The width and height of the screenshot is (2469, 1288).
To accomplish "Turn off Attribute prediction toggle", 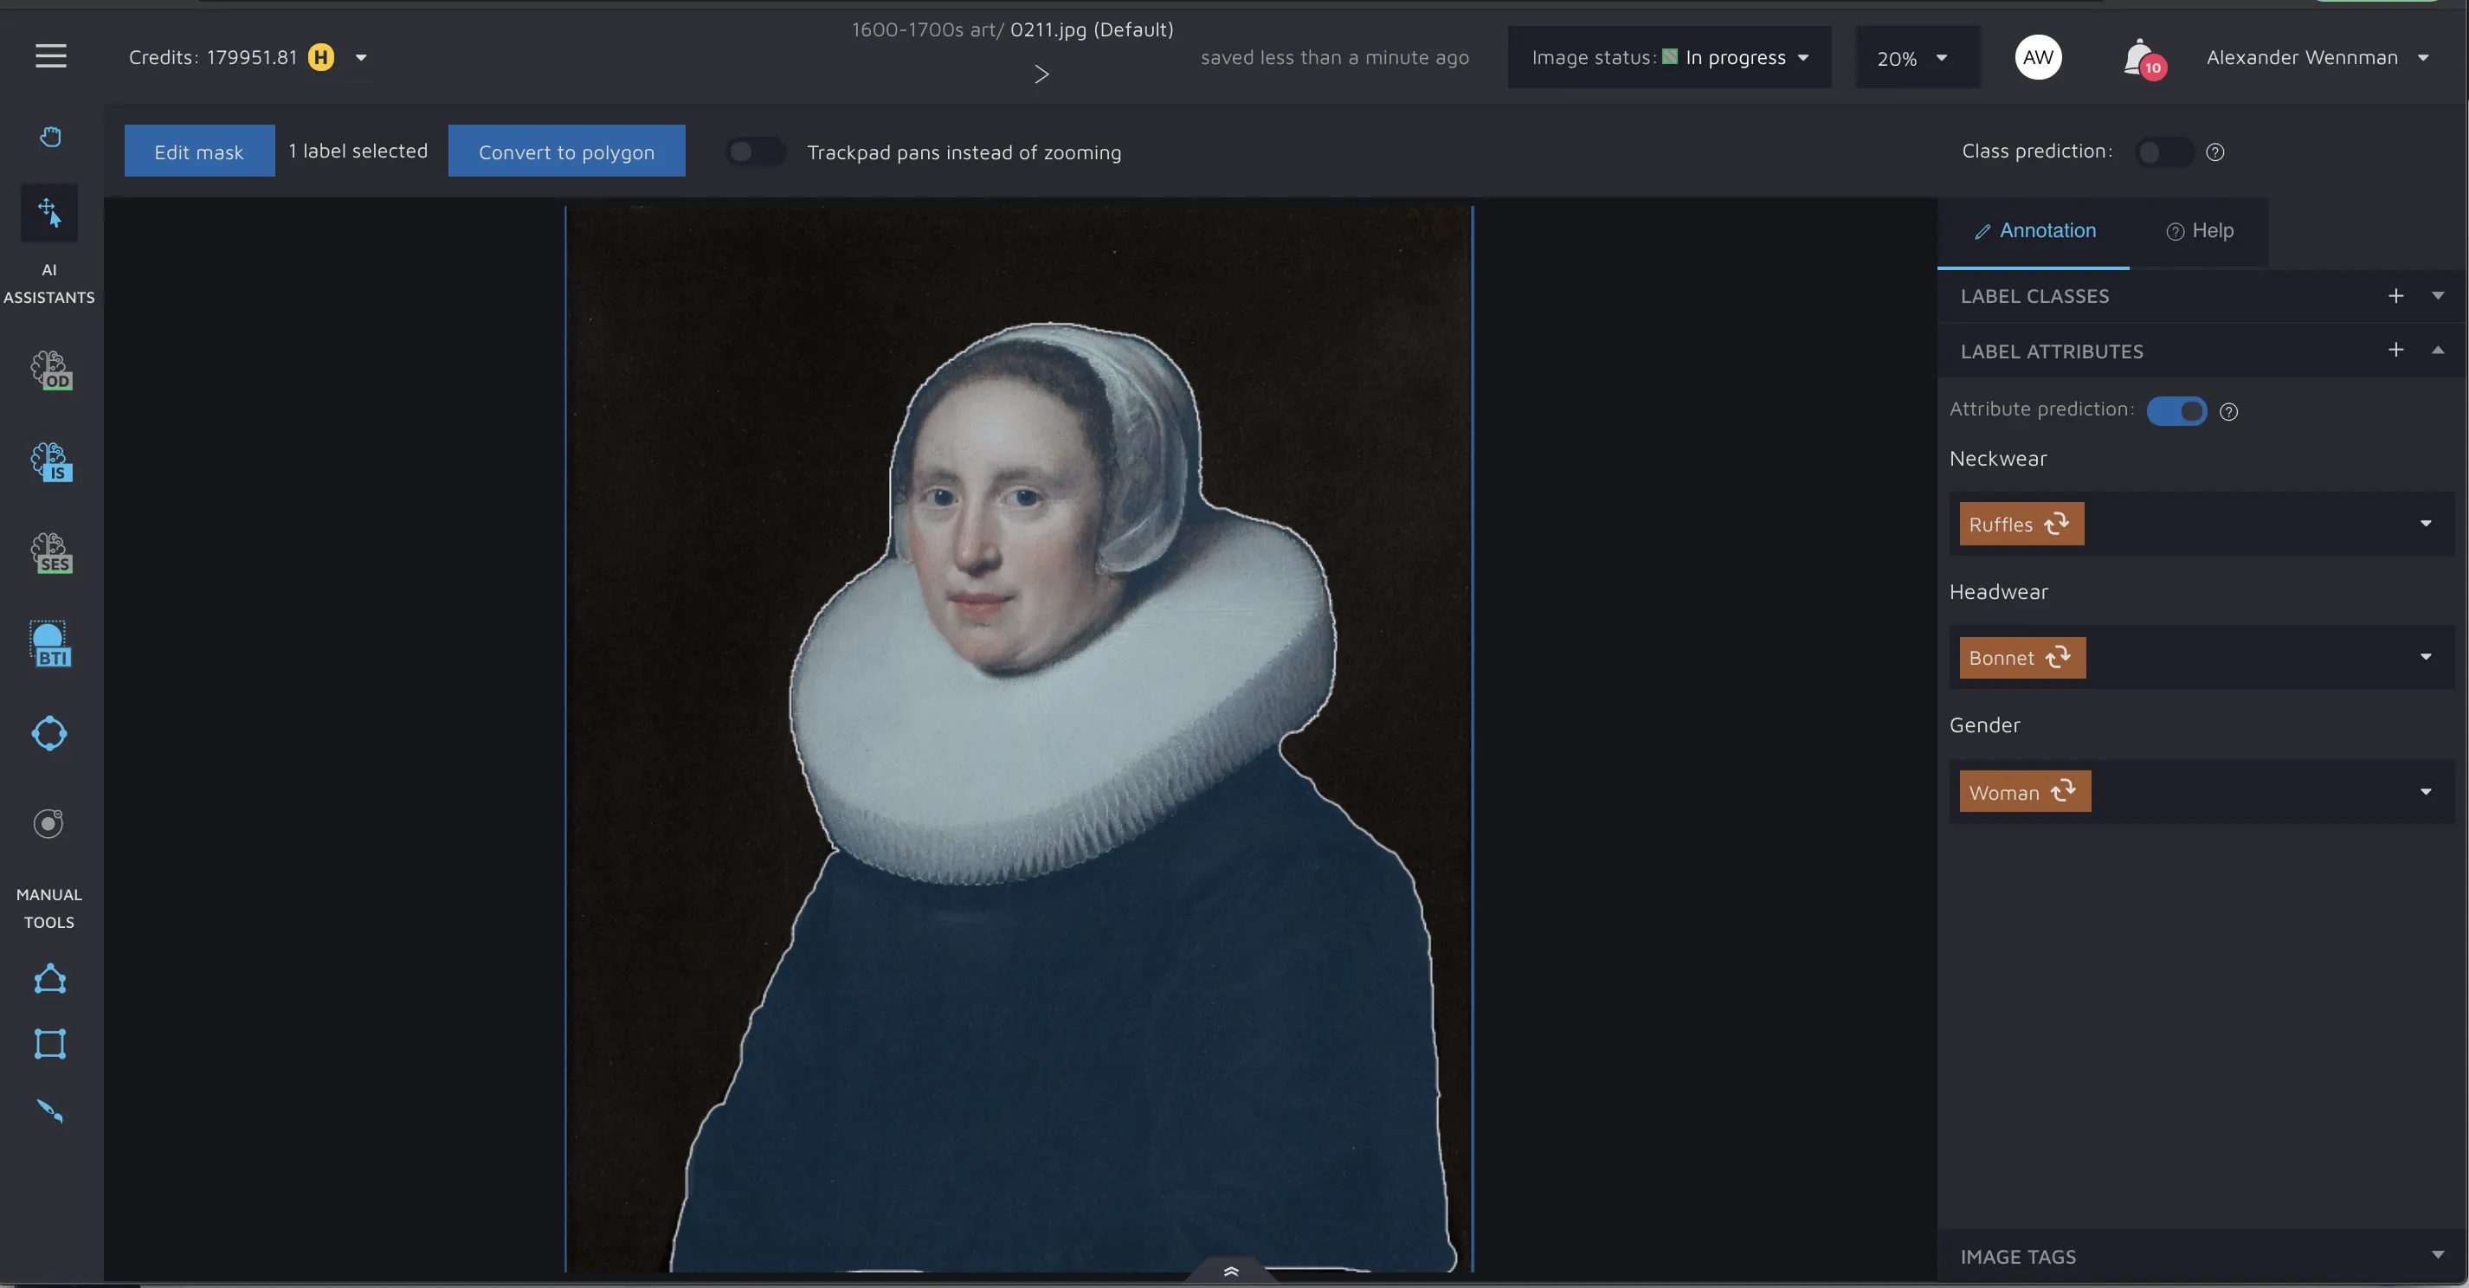I will tap(2176, 410).
